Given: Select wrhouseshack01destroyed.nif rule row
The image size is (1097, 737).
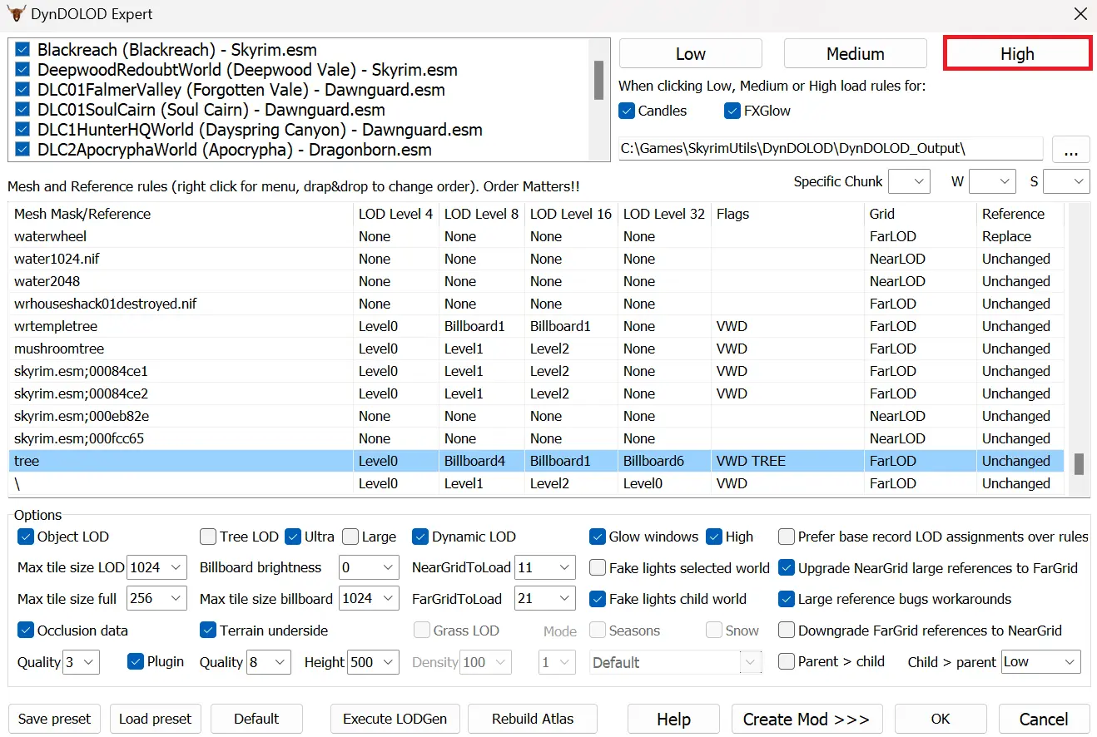Looking at the screenshot, I should [x=536, y=304].
